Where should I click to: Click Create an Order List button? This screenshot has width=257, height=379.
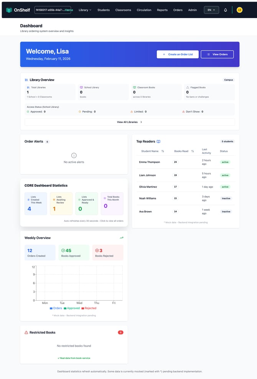178,54
